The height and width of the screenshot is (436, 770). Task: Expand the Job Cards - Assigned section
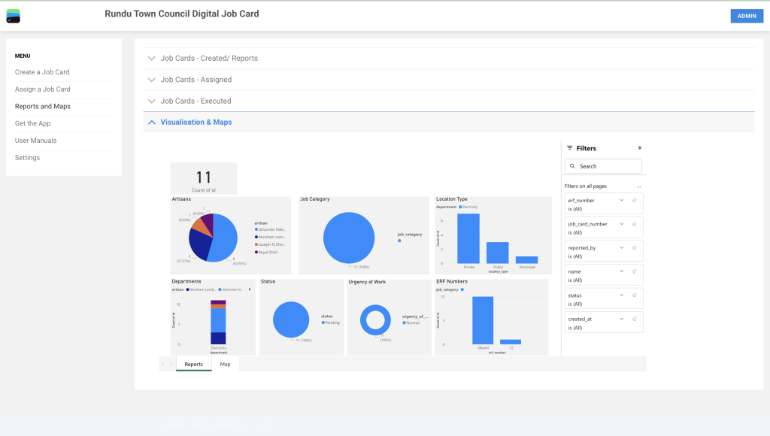click(x=196, y=80)
